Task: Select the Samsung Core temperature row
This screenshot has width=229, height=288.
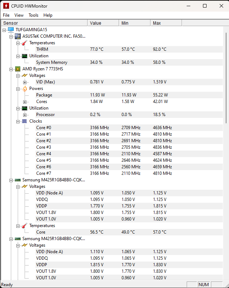Action: click(129, 232)
